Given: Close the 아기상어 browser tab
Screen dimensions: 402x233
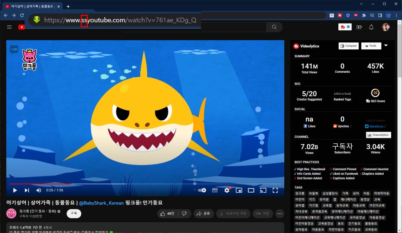Looking at the screenshot, I should pyautogui.click(x=58, y=6).
